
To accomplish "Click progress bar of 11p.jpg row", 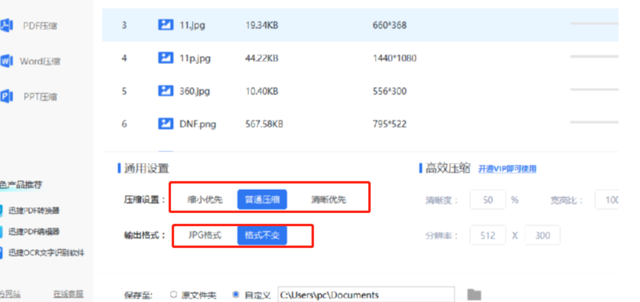I will pyautogui.click(x=594, y=57).
